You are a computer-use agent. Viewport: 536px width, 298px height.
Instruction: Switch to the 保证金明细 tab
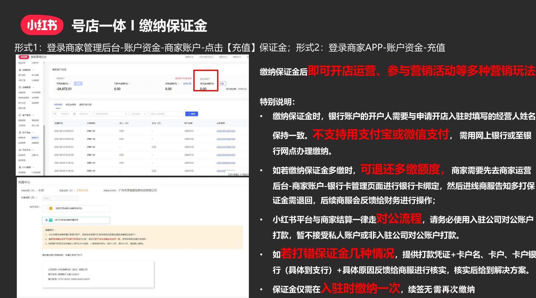coord(71,105)
